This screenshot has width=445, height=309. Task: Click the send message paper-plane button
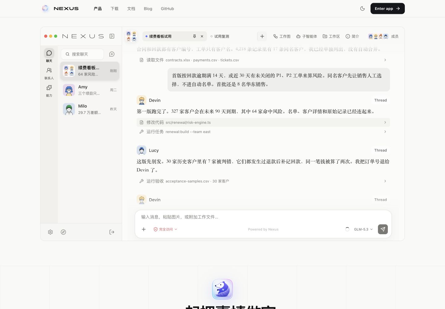tap(383, 229)
